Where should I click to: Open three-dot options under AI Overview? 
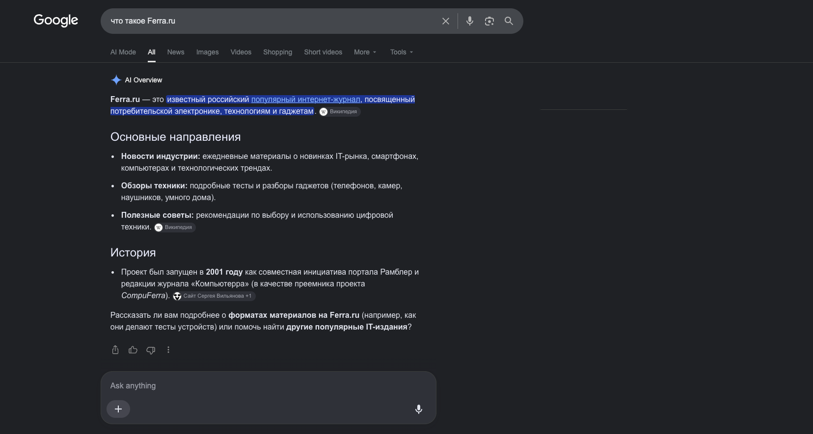[168, 350]
